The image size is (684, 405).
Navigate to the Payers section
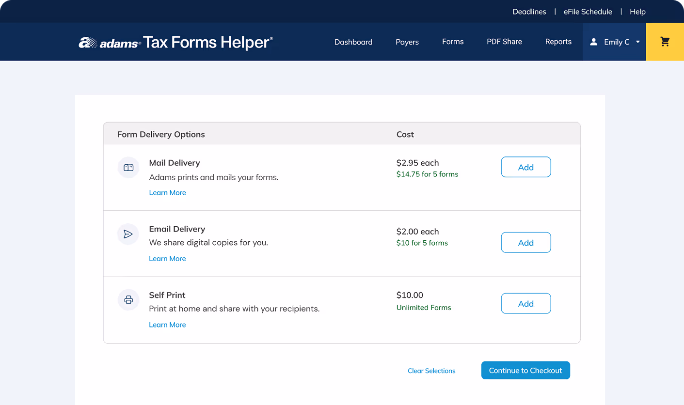[407, 42]
